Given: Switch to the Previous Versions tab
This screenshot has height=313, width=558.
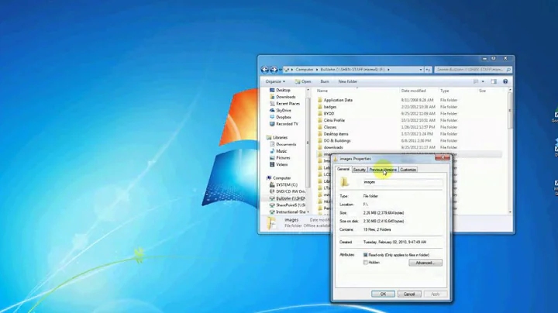Looking at the screenshot, I should coord(383,170).
